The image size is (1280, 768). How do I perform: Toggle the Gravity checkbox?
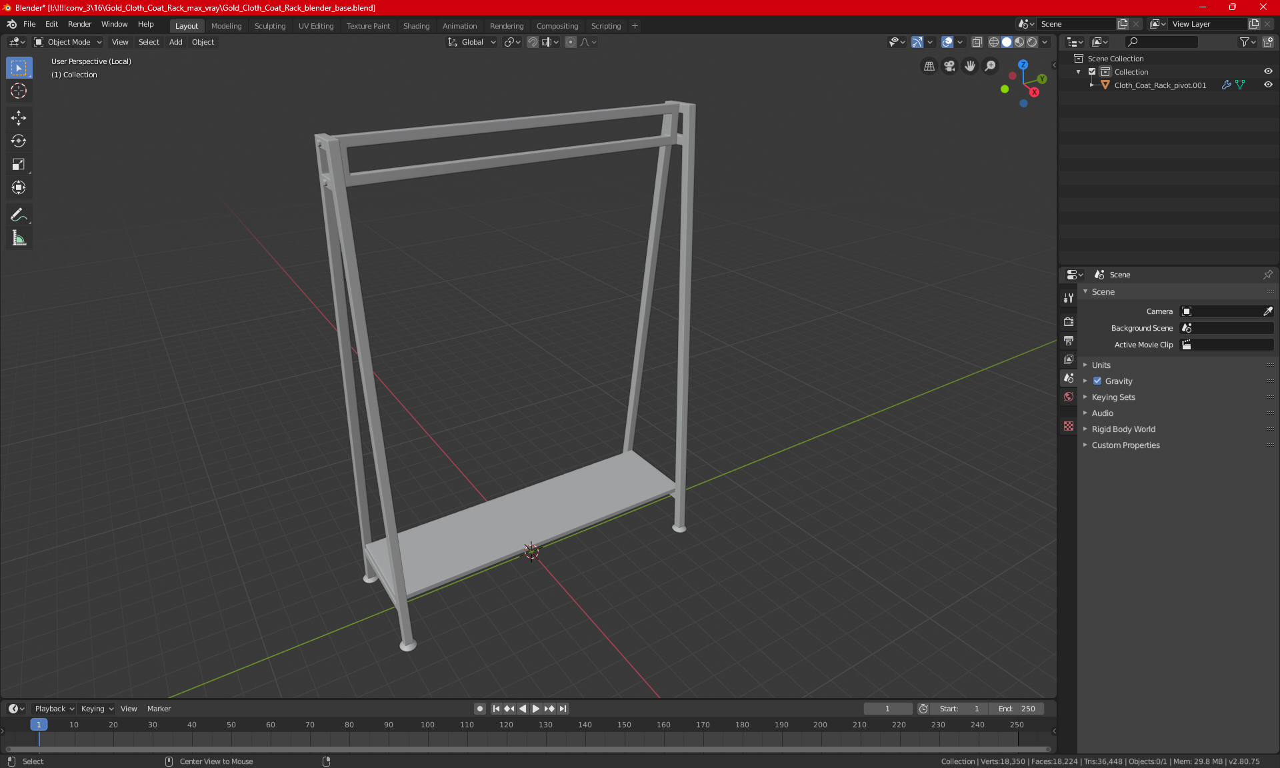(1097, 381)
